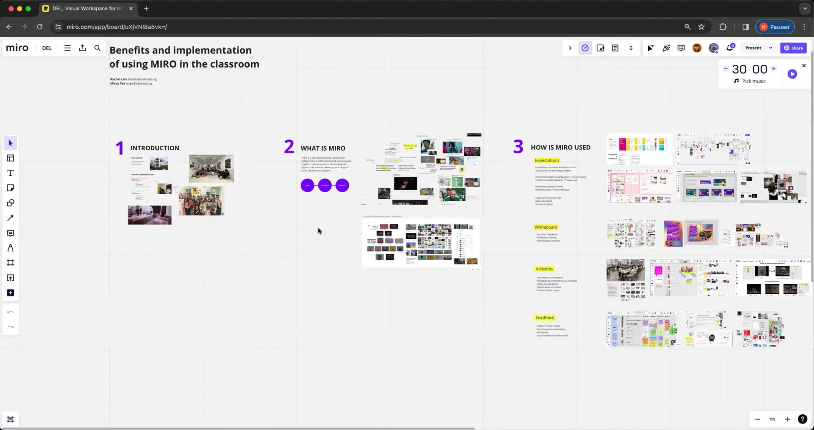Screen dimensions: 814x430
Task: Open more apps with the plus tool
Action: pyautogui.click(x=11, y=293)
